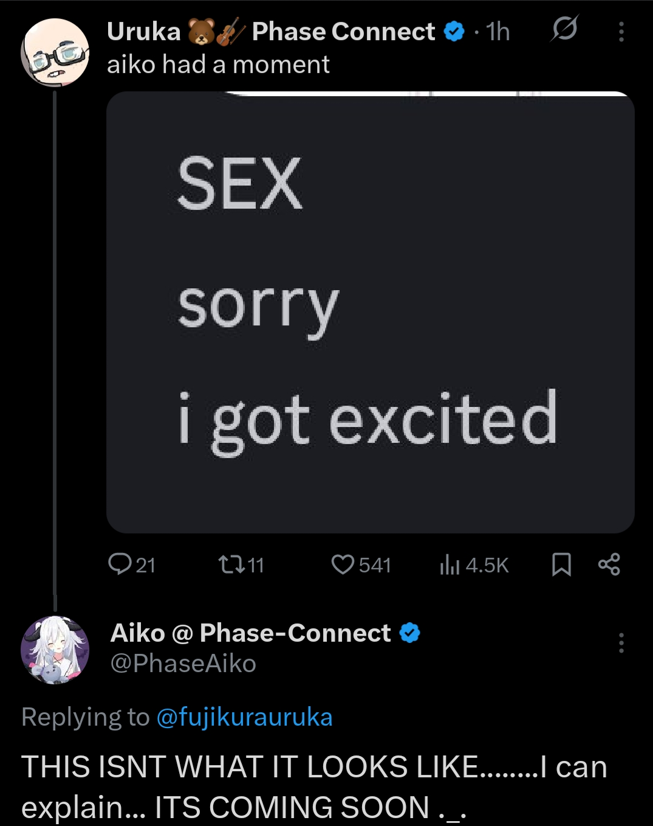Open more options menu on Uruka's post
The image size is (653, 826).
[621, 32]
